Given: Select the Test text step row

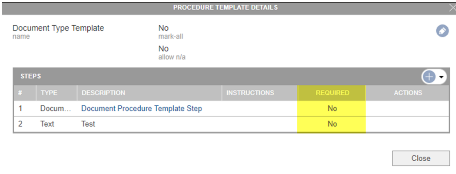Looking at the screenshot, I should pos(231,124).
